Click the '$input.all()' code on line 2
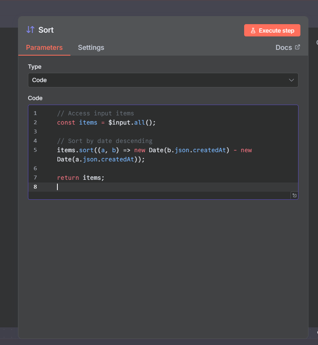318x345 pixels. [132, 123]
